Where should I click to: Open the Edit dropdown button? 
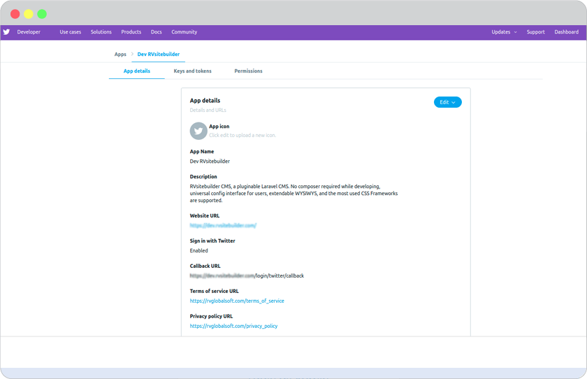pyautogui.click(x=448, y=102)
